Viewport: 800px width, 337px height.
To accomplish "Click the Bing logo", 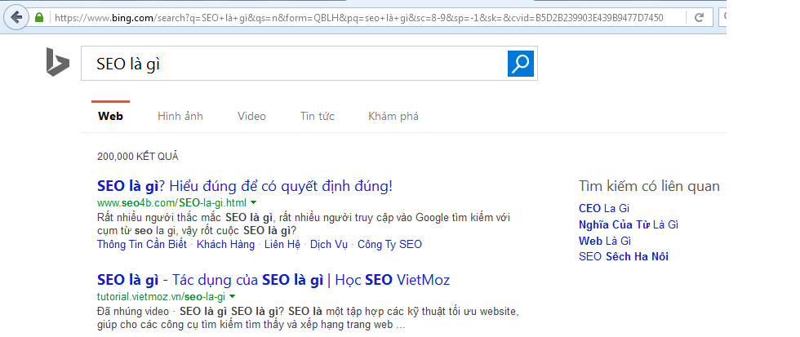I will tap(58, 62).
